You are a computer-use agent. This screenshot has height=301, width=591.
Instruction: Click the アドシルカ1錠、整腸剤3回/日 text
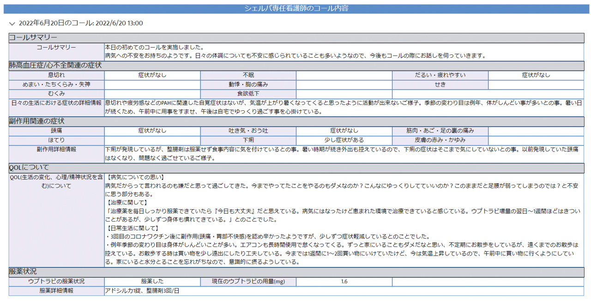pyautogui.click(x=142, y=291)
